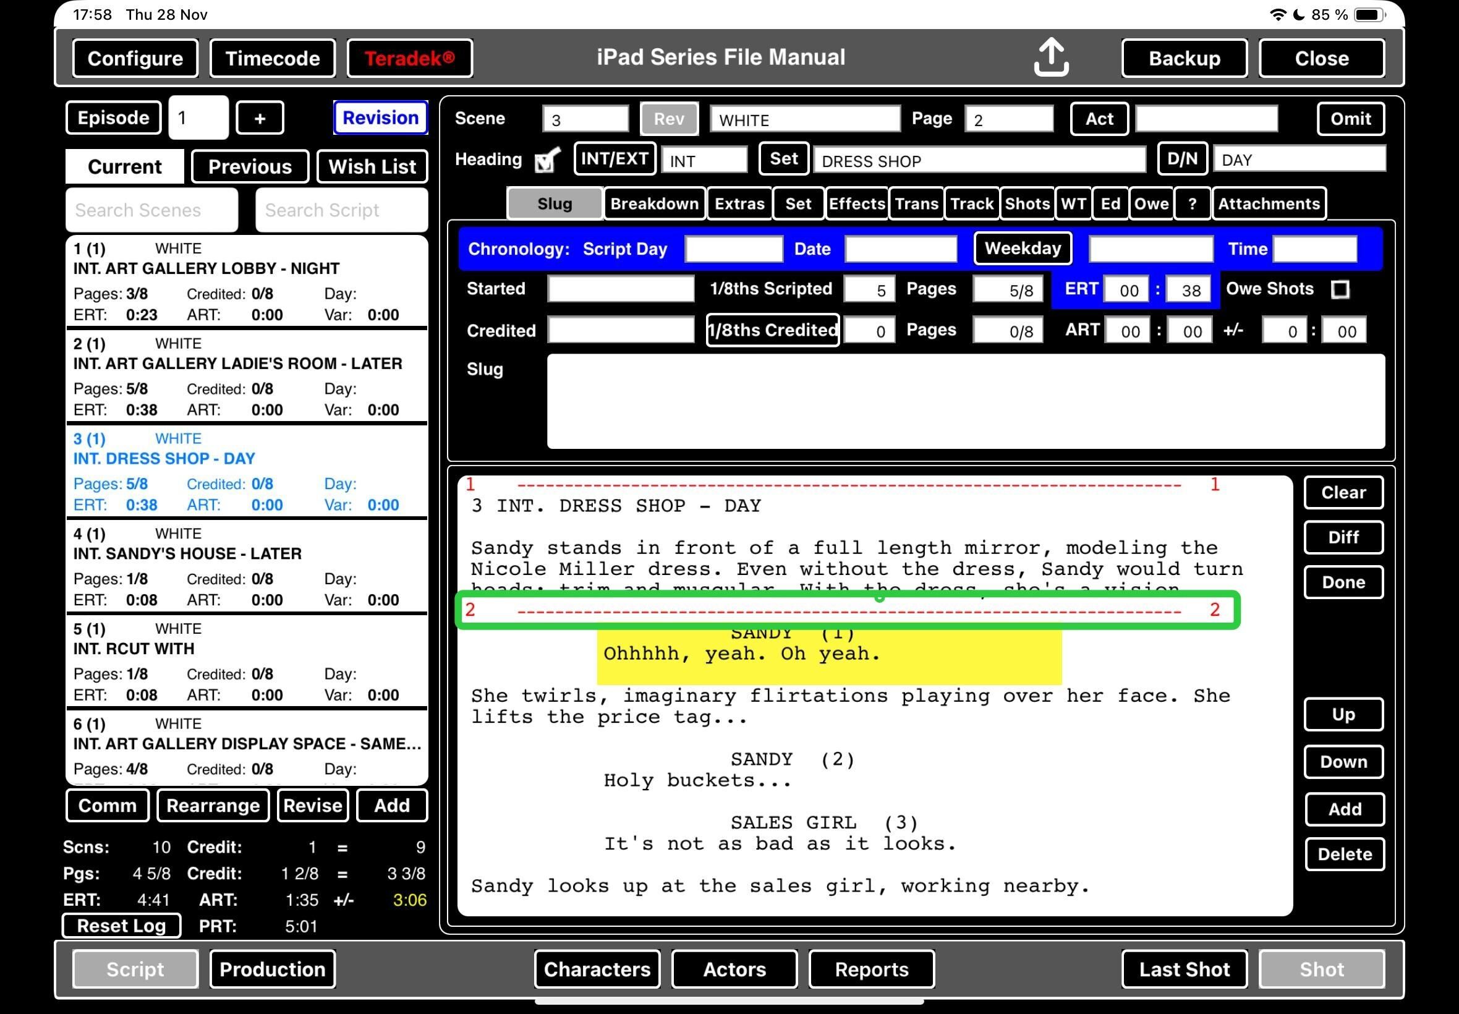This screenshot has height=1014, width=1459.
Task: Tap the battery indicator icon
Action: click(1369, 15)
